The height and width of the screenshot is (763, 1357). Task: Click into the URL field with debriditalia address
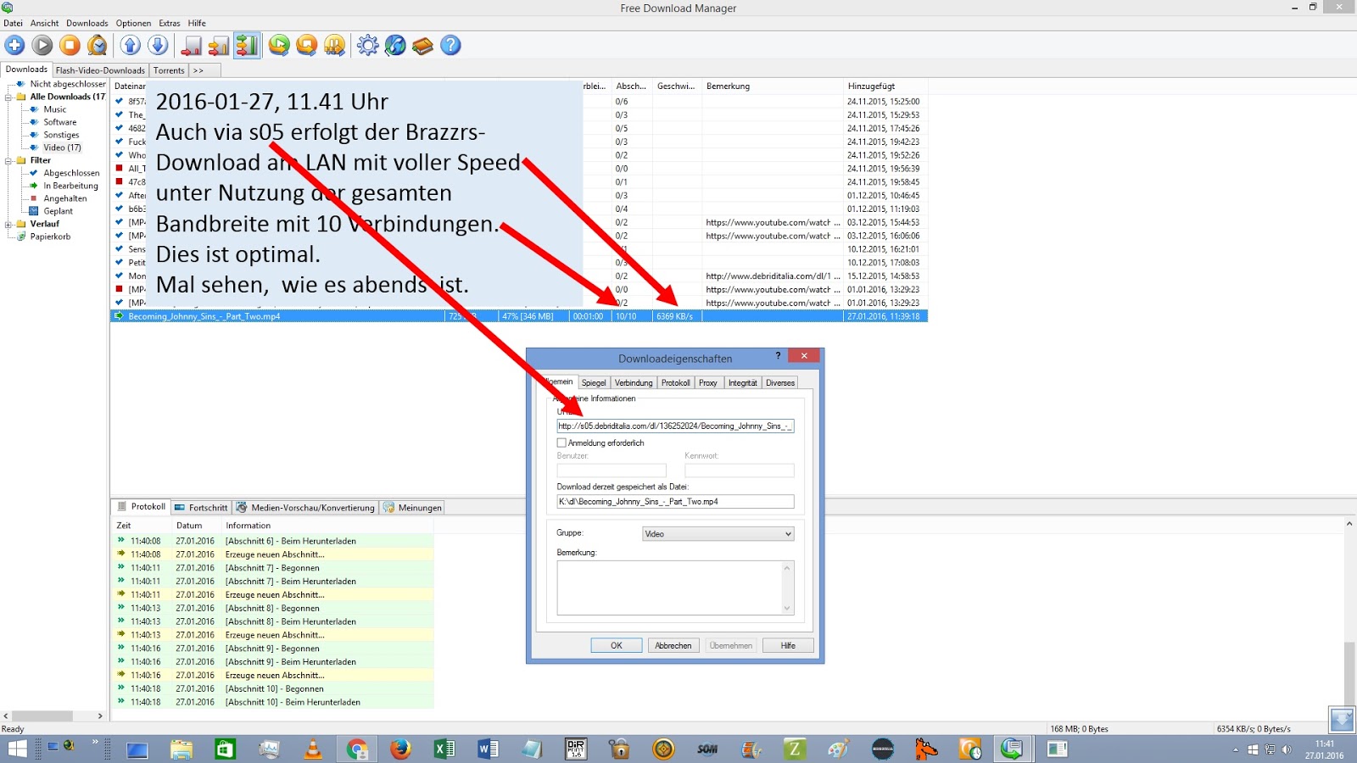coord(675,426)
